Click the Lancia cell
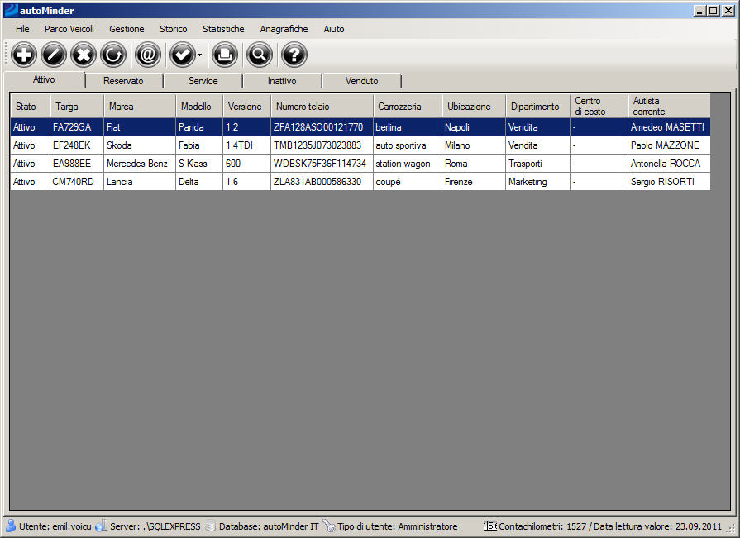Viewport: 740px width, 538px height. click(x=139, y=182)
